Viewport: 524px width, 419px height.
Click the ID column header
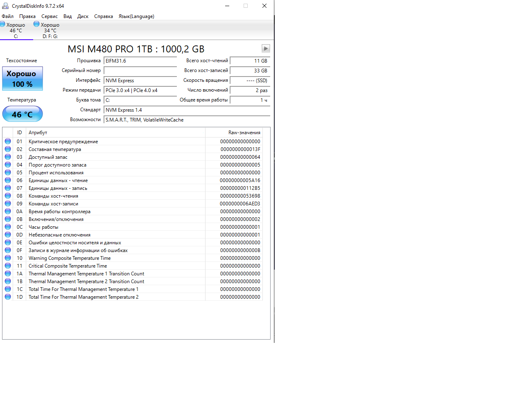coord(20,133)
